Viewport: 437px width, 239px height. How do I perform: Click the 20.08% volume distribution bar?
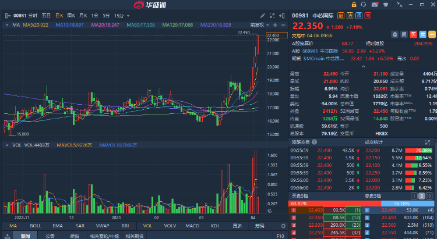tap(418, 150)
